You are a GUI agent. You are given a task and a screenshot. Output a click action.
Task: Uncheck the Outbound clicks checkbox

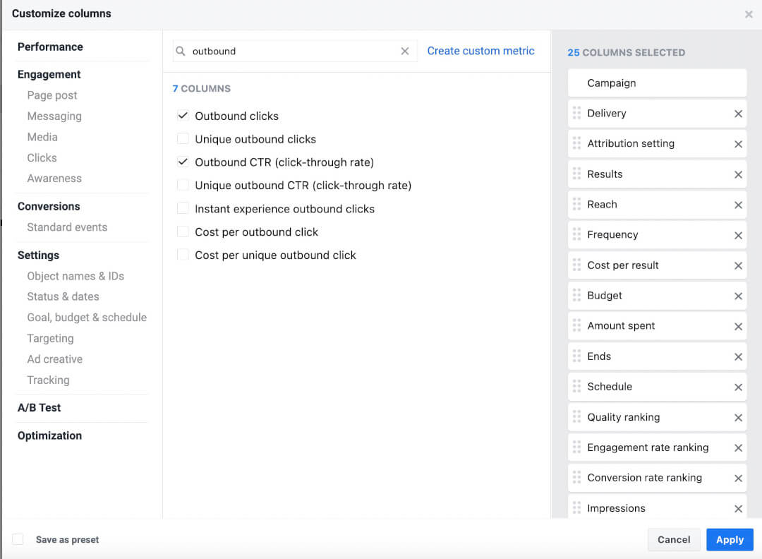pyautogui.click(x=183, y=116)
